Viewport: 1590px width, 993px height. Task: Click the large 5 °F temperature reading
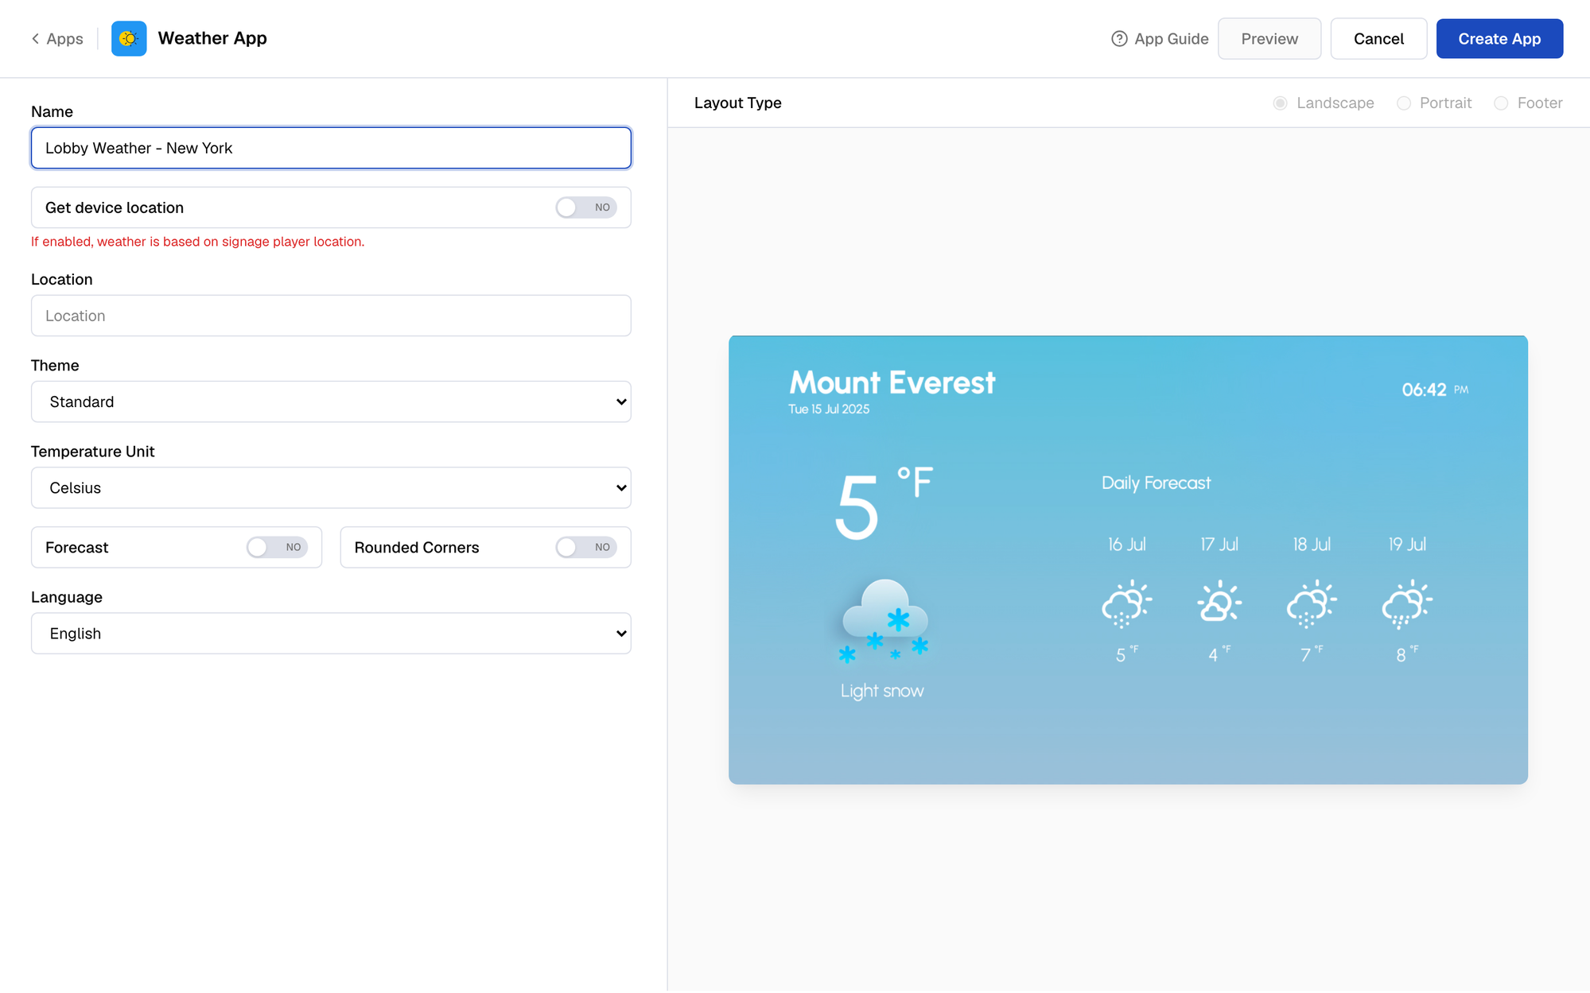pyautogui.click(x=884, y=504)
